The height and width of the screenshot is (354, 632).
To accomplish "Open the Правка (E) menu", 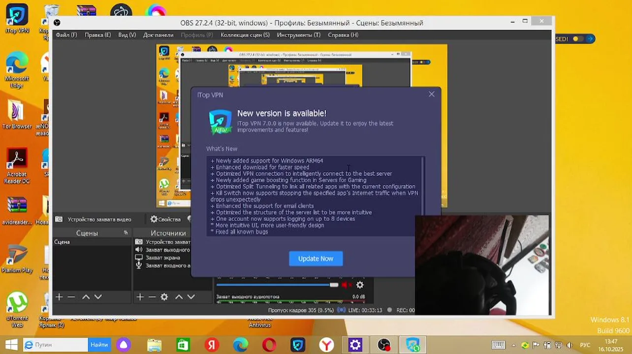I will tap(97, 35).
